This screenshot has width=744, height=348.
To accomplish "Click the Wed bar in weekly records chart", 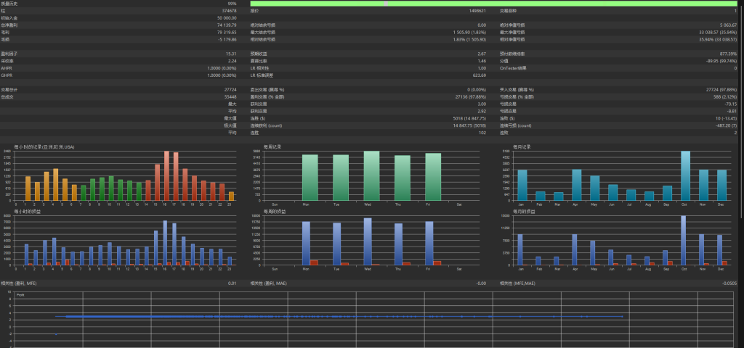I will click(371, 176).
